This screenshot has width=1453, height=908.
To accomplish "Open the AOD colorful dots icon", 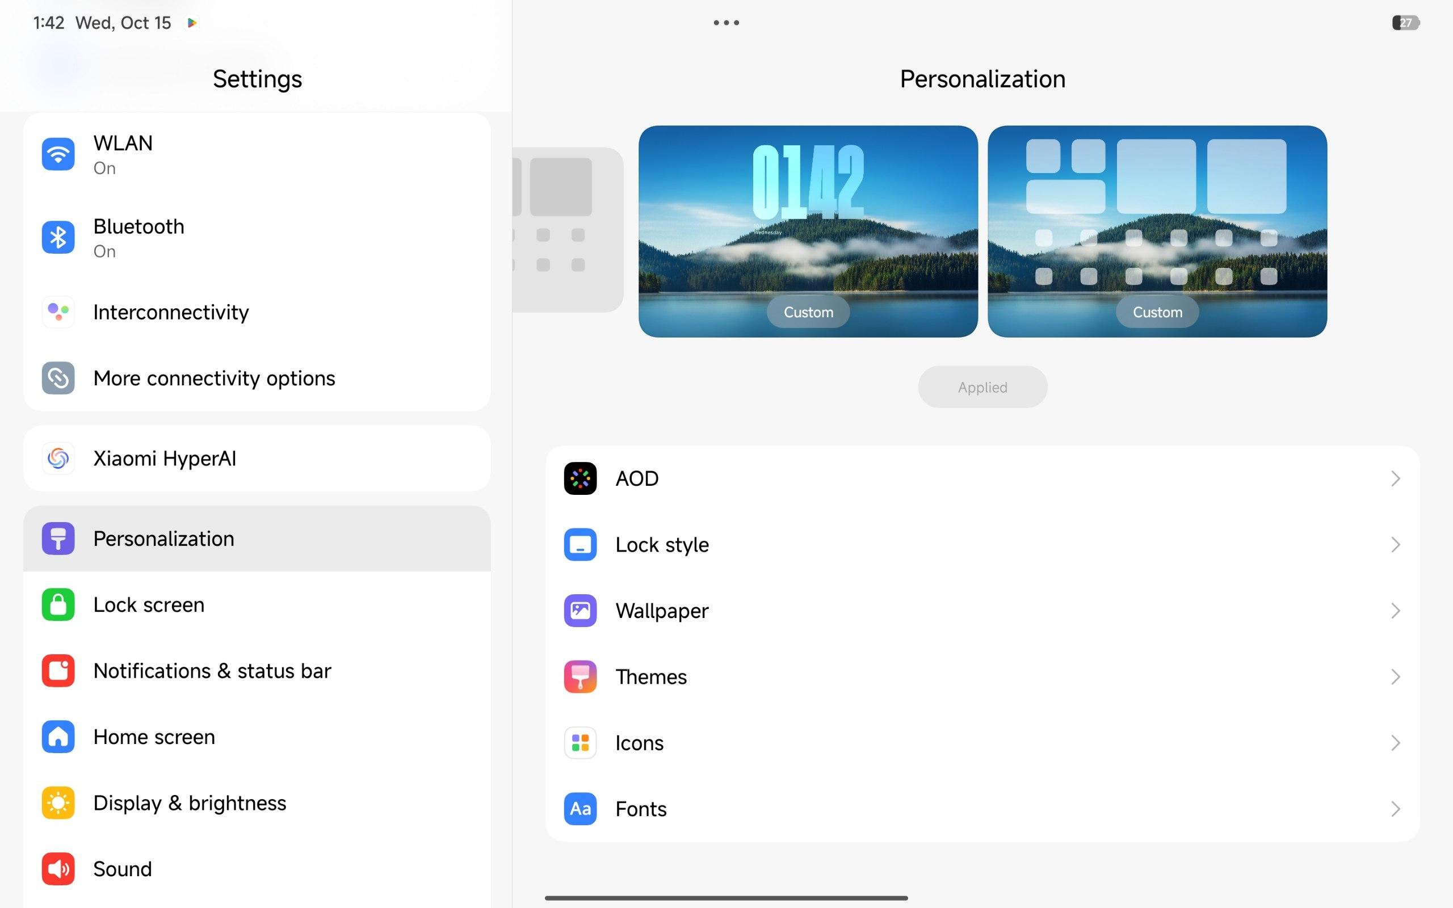I will 580,478.
